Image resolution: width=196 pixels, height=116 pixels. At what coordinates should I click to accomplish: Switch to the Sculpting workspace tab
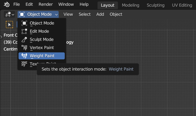pos(156,5)
